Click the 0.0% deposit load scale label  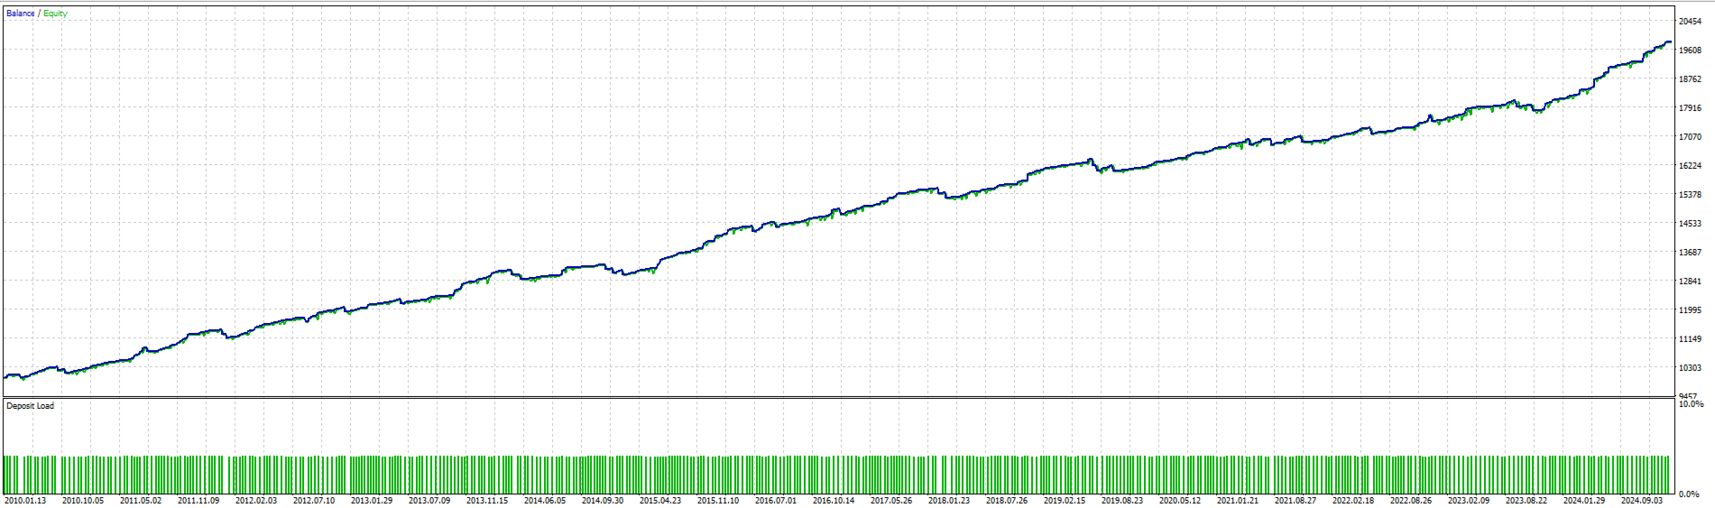coord(1689,494)
